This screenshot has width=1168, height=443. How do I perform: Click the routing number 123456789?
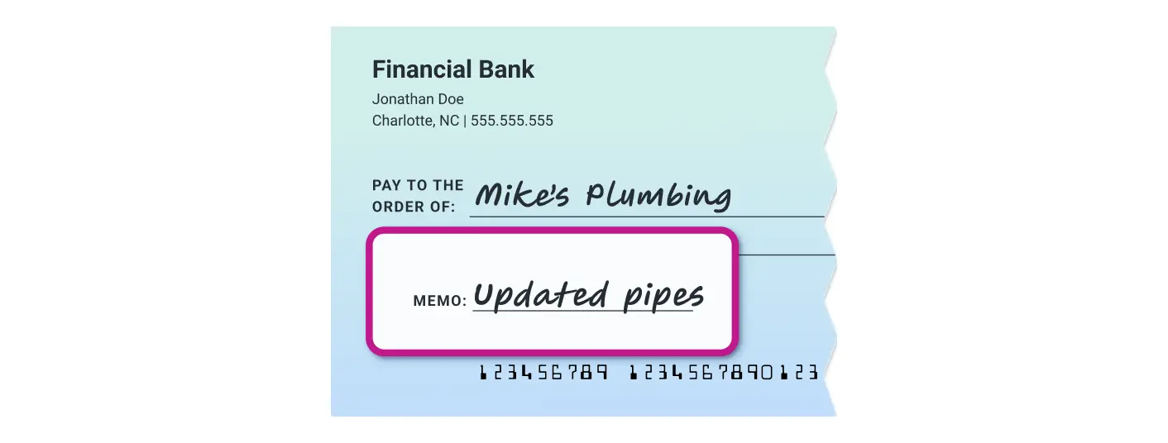pos(543,373)
